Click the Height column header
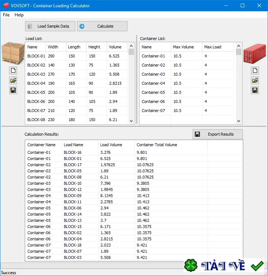 click(96, 47)
